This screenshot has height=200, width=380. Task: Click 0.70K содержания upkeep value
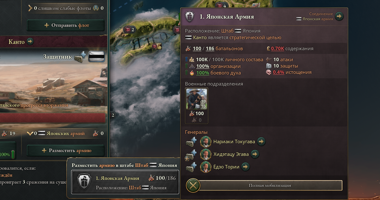point(278,49)
